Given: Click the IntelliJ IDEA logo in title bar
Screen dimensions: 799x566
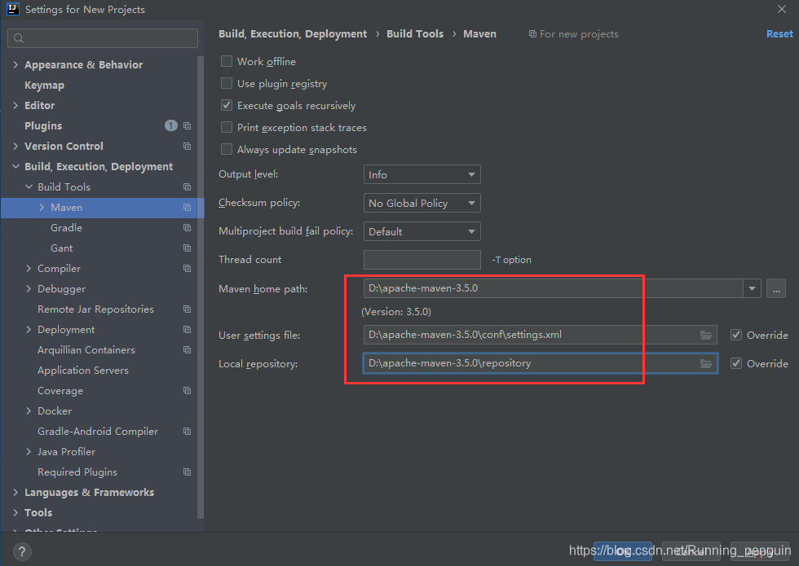Looking at the screenshot, I should 13,9.
